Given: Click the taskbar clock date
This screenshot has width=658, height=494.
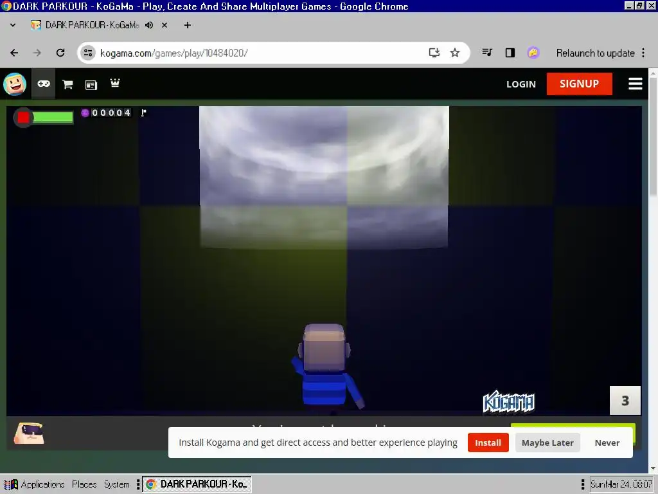Looking at the screenshot, I should (621, 484).
